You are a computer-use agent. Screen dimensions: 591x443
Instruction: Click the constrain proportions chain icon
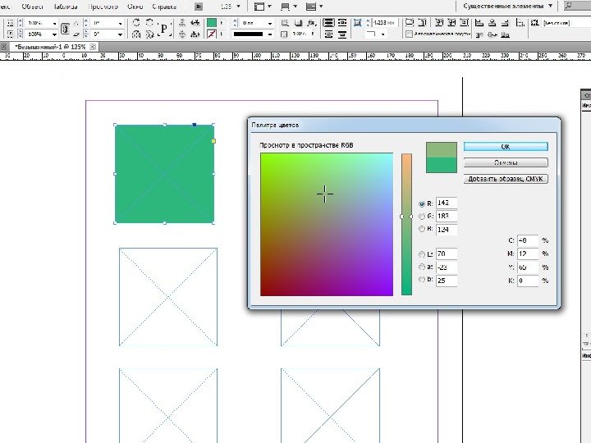click(65, 29)
